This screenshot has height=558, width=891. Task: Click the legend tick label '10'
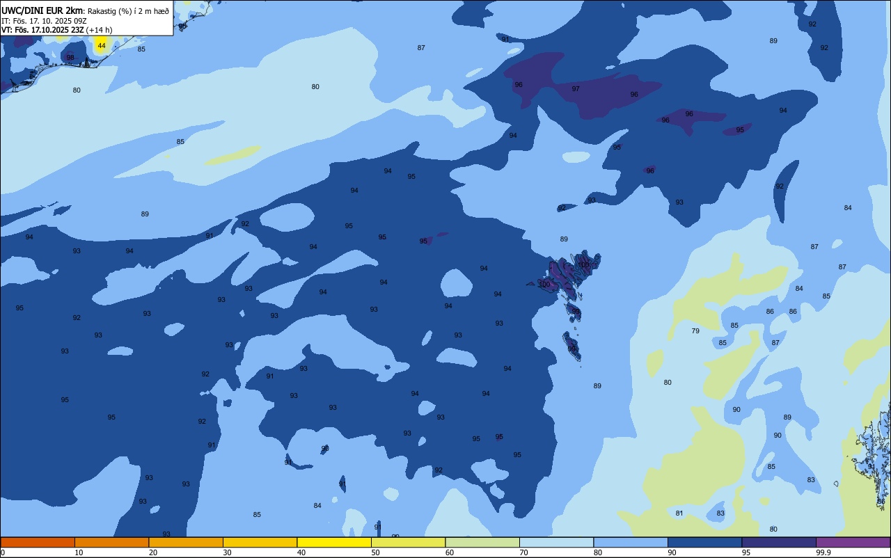pyautogui.click(x=79, y=552)
